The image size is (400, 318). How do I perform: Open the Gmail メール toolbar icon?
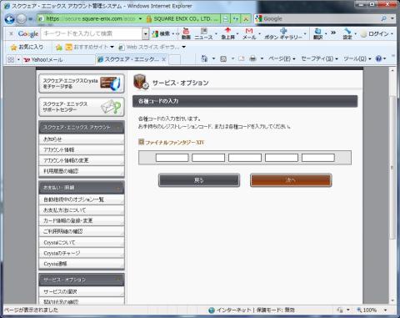click(249, 33)
